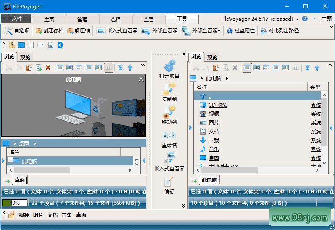Expand breadcrumb arrow after 此电脑 in right pane

(x=227, y=79)
